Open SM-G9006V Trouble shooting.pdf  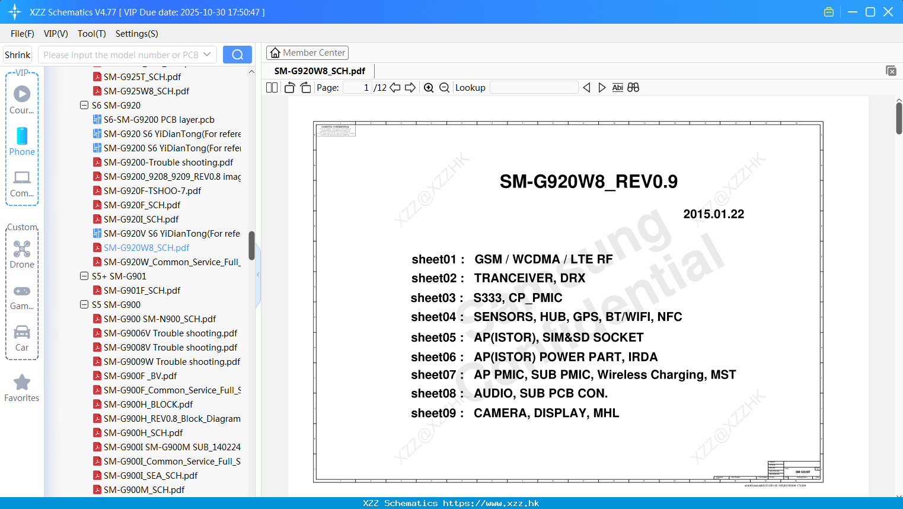[x=170, y=333]
